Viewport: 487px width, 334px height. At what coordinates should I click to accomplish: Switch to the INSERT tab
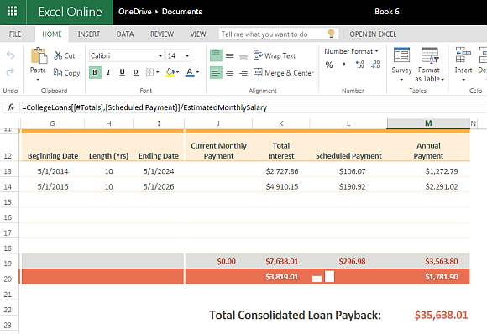pyautogui.click(x=89, y=34)
